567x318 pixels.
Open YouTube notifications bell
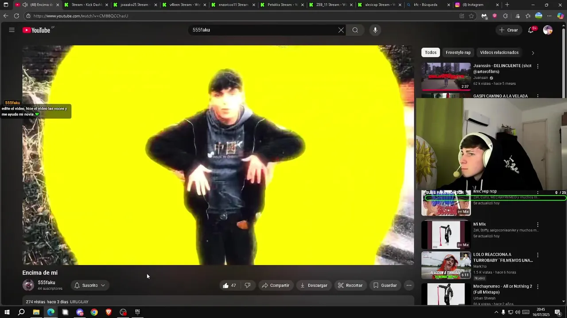(531, 30)
